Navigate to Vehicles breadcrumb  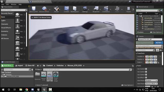click(60, 65)
